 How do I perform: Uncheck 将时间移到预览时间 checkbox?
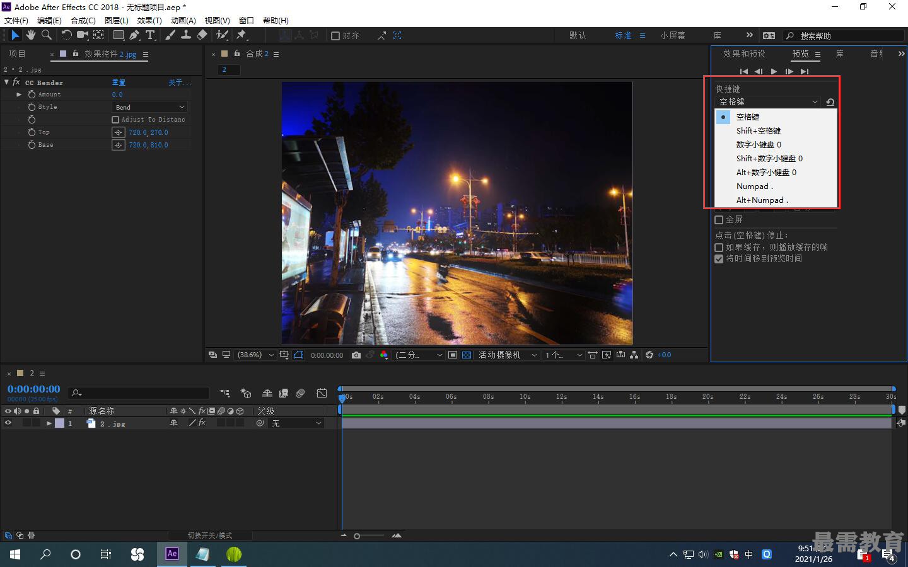pos(719,259)
